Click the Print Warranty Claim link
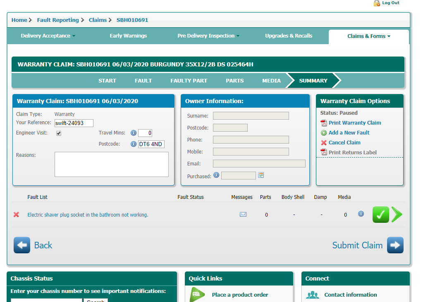 click(354, 123)
